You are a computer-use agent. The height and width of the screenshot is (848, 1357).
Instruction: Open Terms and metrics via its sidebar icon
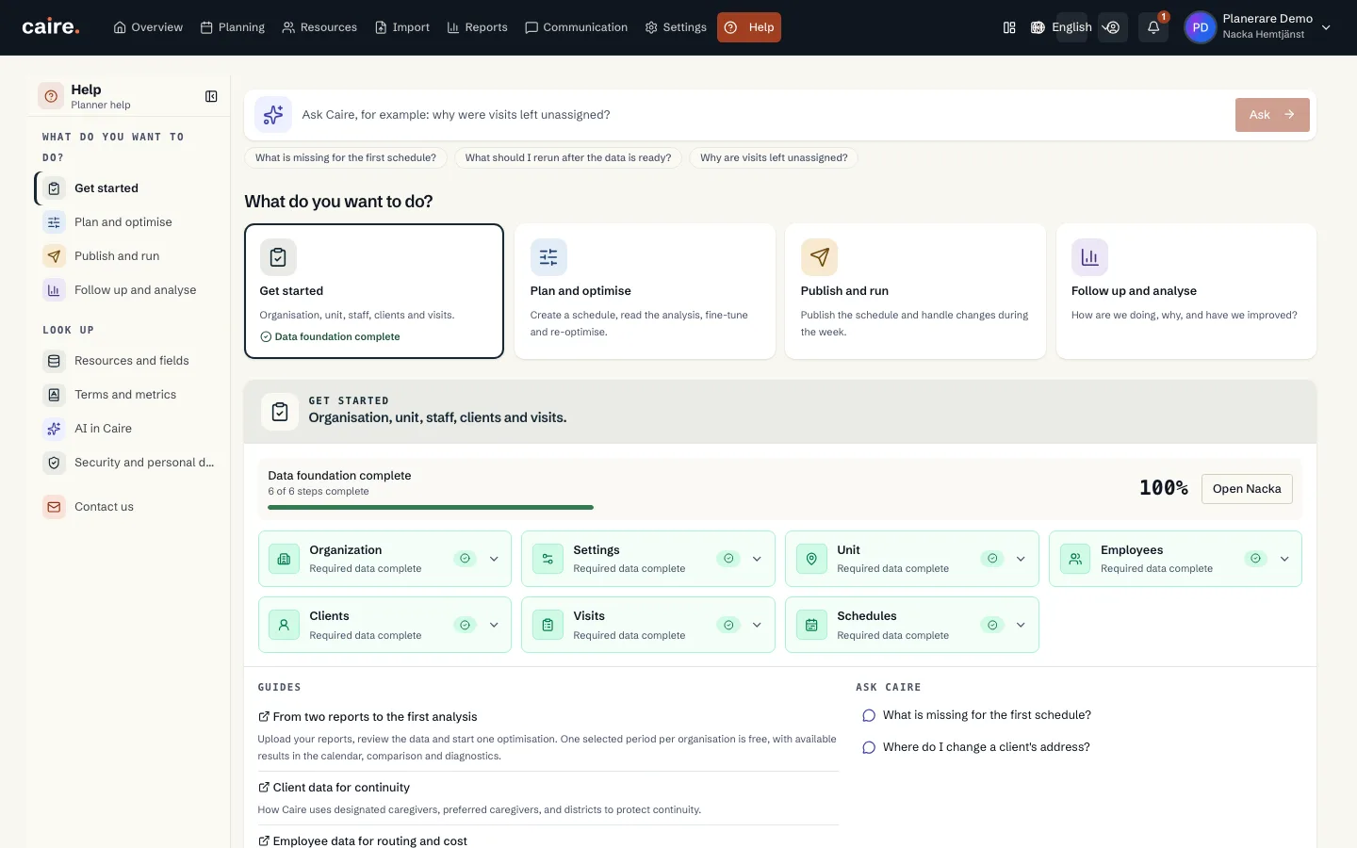(x=55, y=395)
